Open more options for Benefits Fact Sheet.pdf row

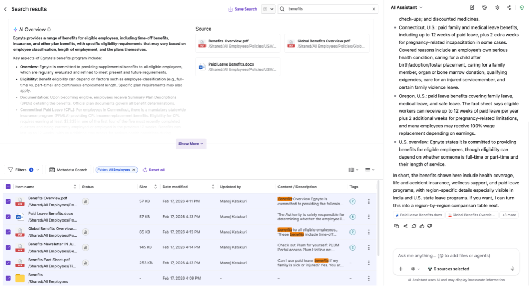(369, 263)
